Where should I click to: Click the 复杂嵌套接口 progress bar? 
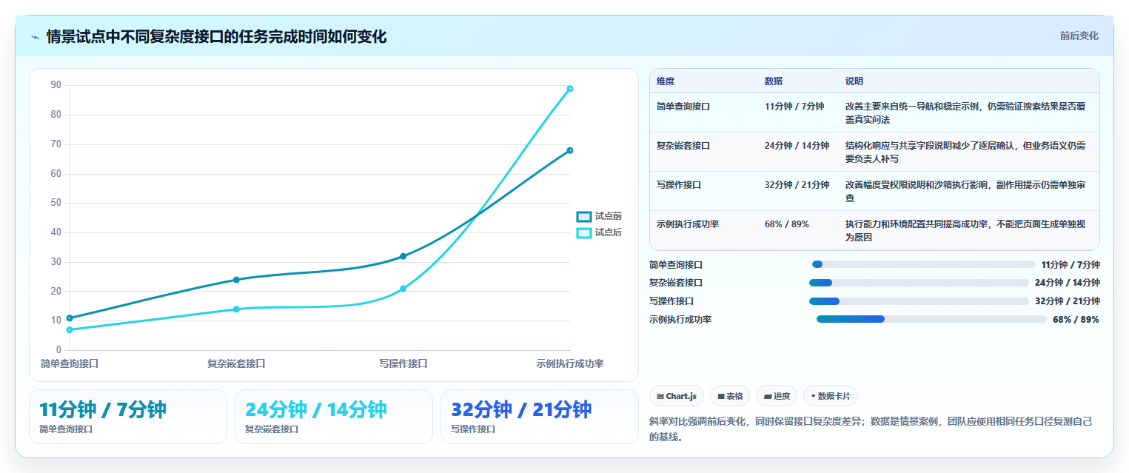point(919,283)
